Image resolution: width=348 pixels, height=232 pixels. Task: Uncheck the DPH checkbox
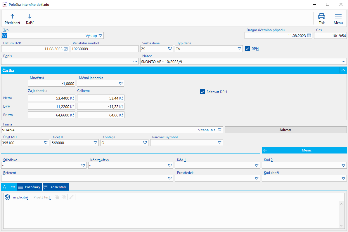[247, 49]
